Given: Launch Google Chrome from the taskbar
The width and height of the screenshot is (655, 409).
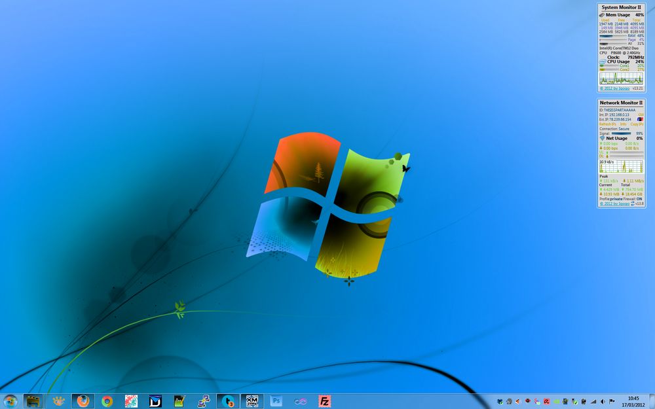Looking at the screenshot, I should tap(107, 402).
